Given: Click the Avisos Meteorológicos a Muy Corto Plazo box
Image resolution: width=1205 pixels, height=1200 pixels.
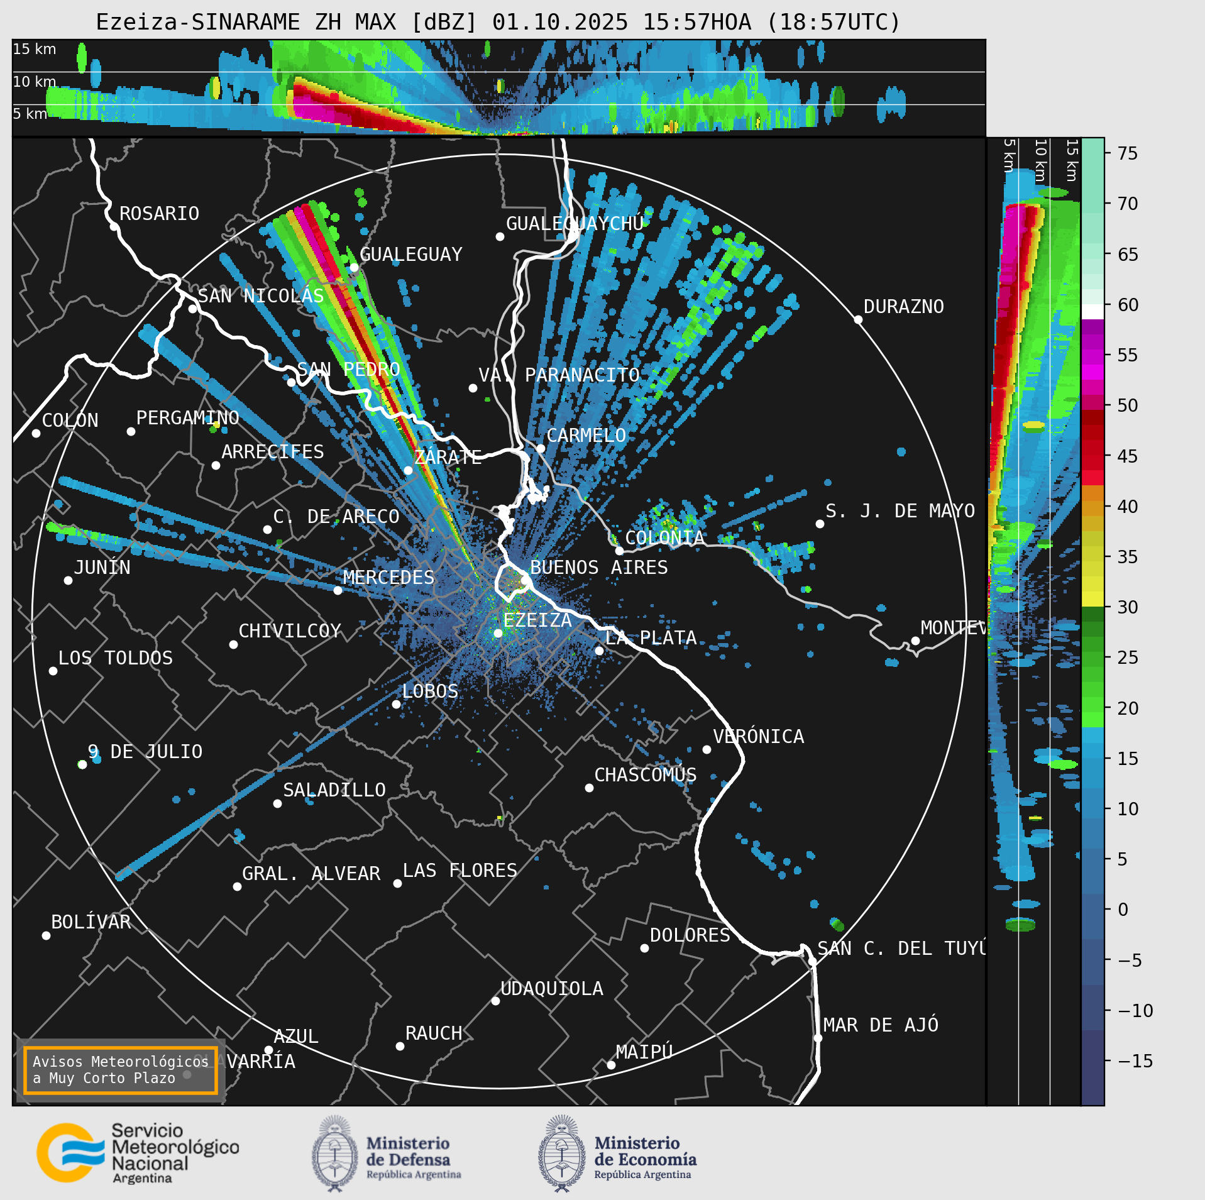Looking at the screenshot, I should click(x=120, y=1070).
